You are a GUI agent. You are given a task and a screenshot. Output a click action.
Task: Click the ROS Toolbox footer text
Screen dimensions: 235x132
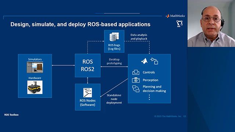coord(11,115)
